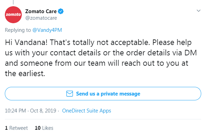Click the blue verified badge
Viewport: 205px width, 136px height.
pos(60,11)
